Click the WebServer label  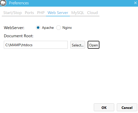14,28
